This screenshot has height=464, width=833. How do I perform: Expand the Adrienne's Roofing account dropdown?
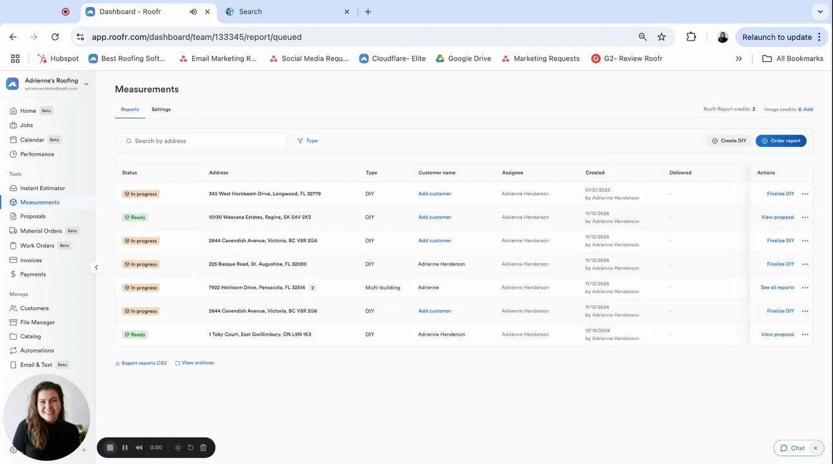click(86, 84)
